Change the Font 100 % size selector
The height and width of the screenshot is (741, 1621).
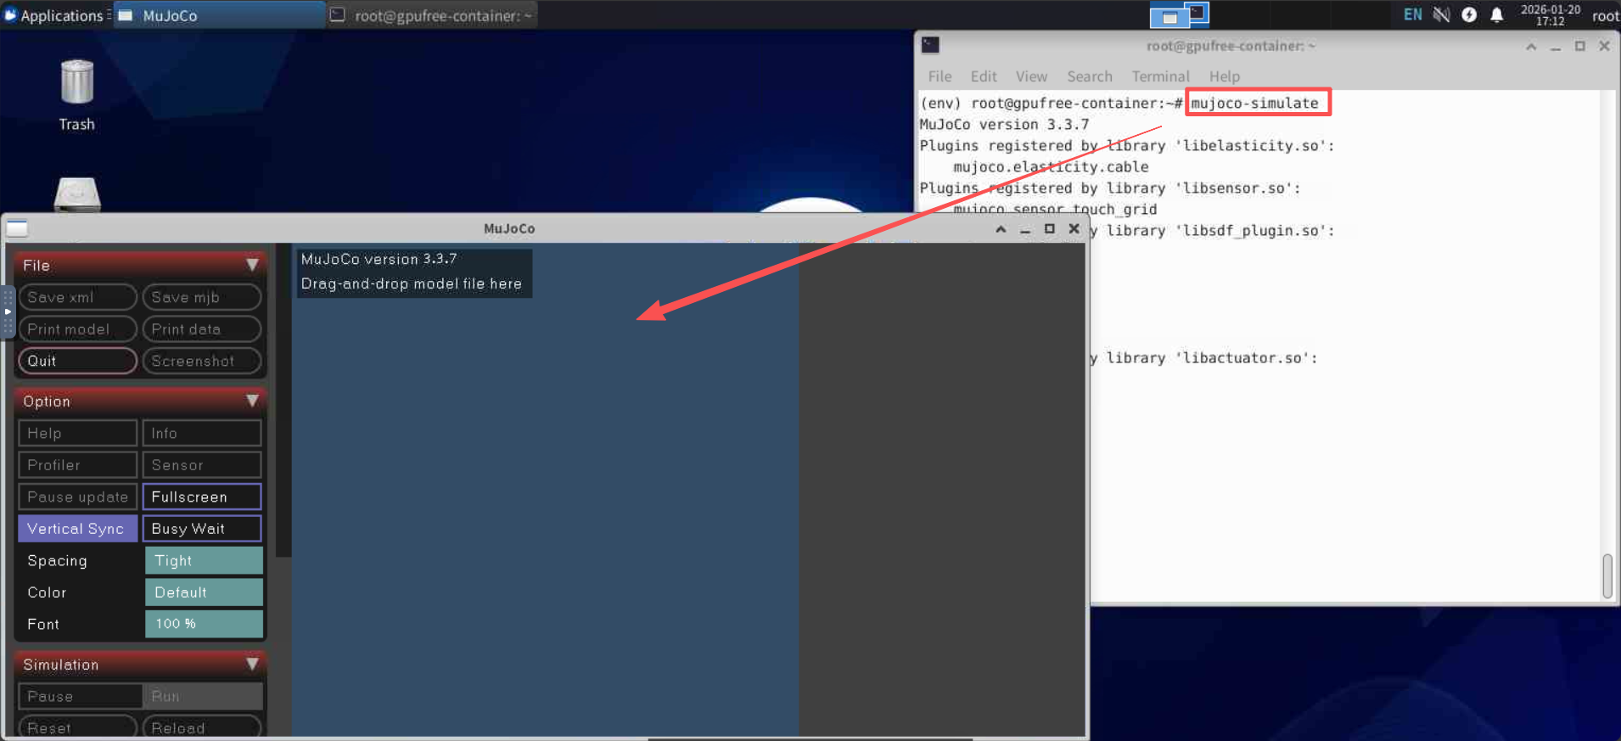[204, 624]
